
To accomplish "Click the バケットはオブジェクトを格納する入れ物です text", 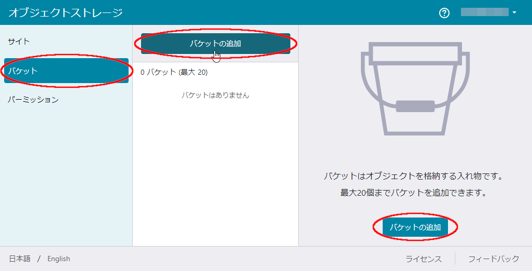I will pos(414,176).
